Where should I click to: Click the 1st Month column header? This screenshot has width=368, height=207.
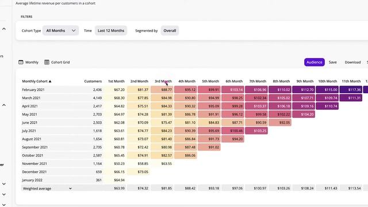coord(116,81)
